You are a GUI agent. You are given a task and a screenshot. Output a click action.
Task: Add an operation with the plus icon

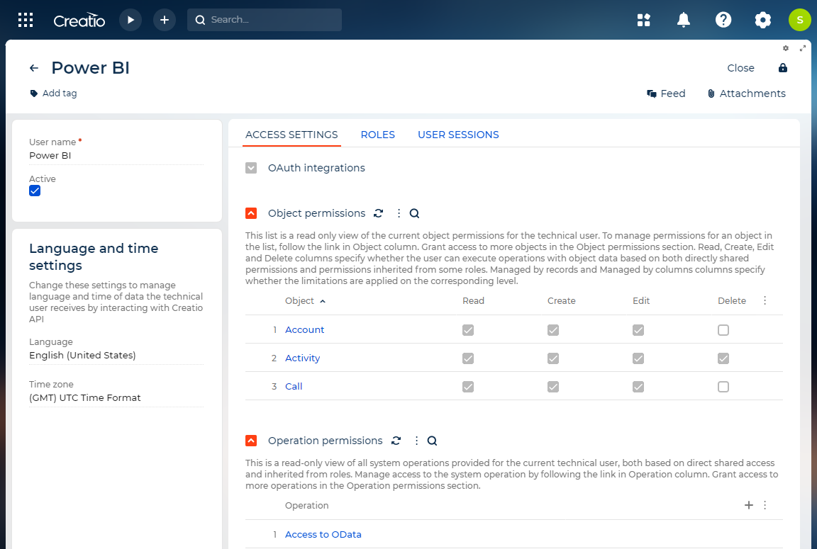[x=749, y=505]
